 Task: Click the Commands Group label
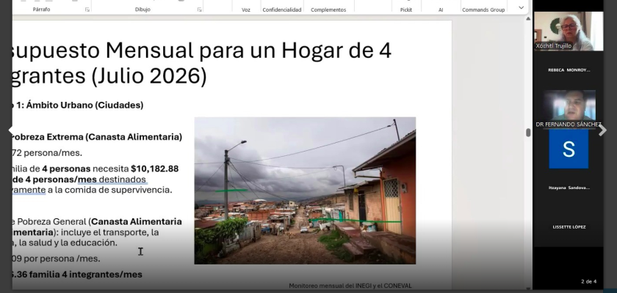[x=483, y=10]
